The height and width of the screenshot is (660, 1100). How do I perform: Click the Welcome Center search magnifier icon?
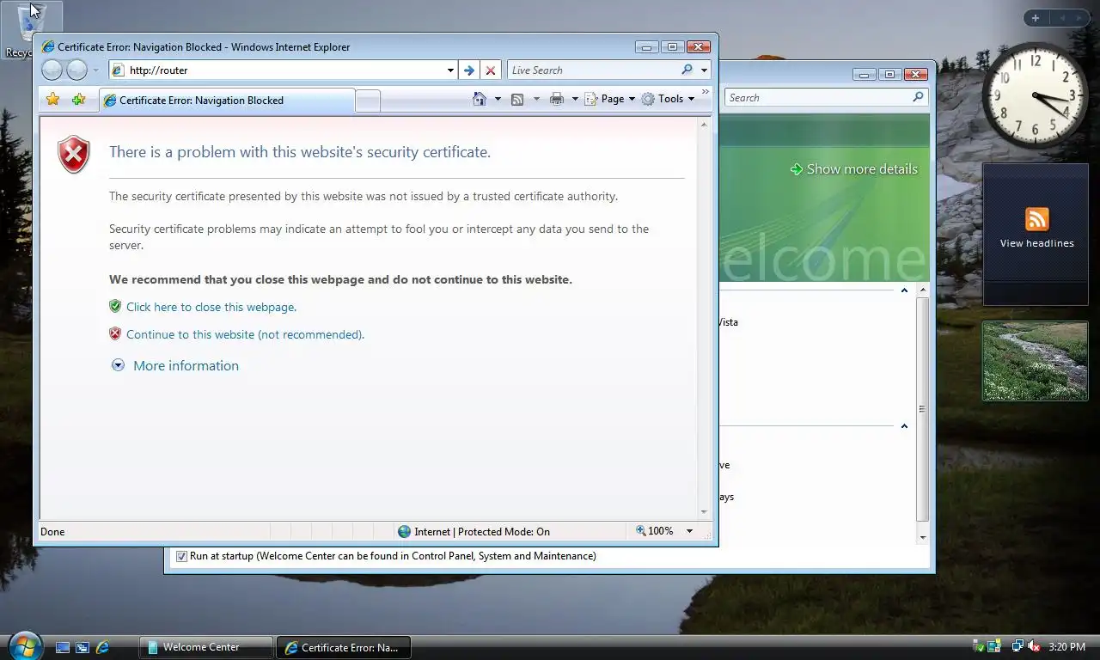918,97
